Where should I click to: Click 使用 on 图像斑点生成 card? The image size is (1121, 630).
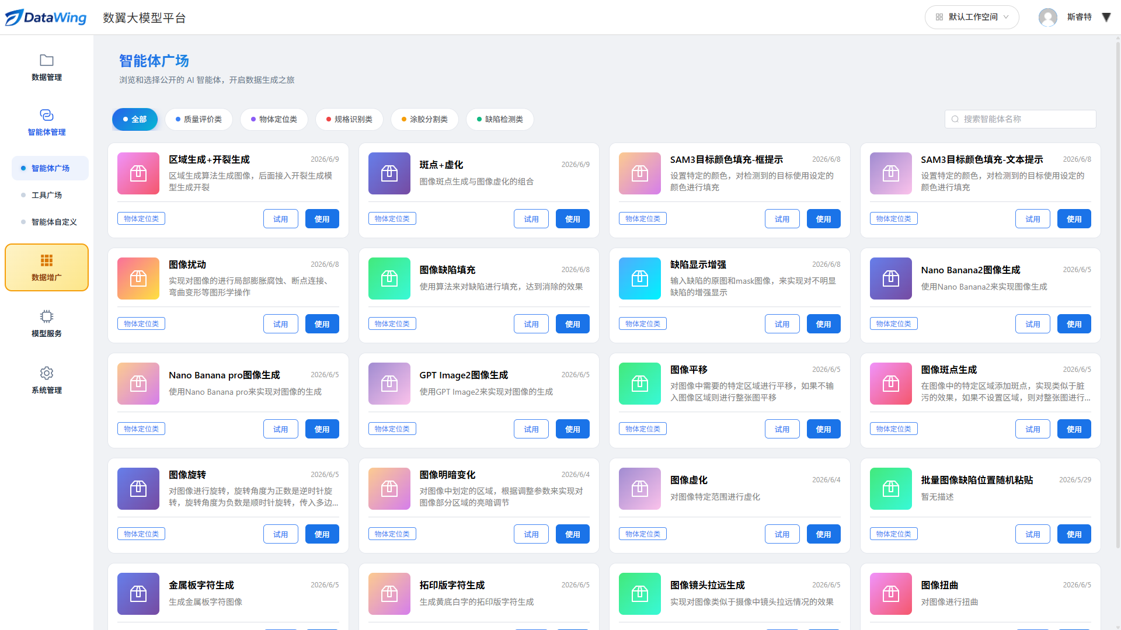(1074, 429)
